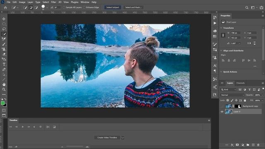Open the Actions play-button panel icon
This screenshot has width=265, height=149.
click(x=215, y=23)
